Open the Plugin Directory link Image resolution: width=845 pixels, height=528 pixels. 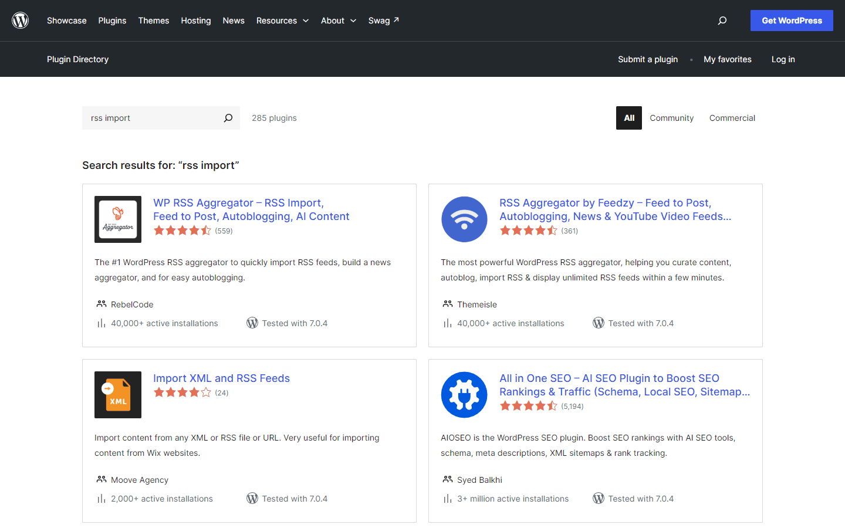(78, 59)
